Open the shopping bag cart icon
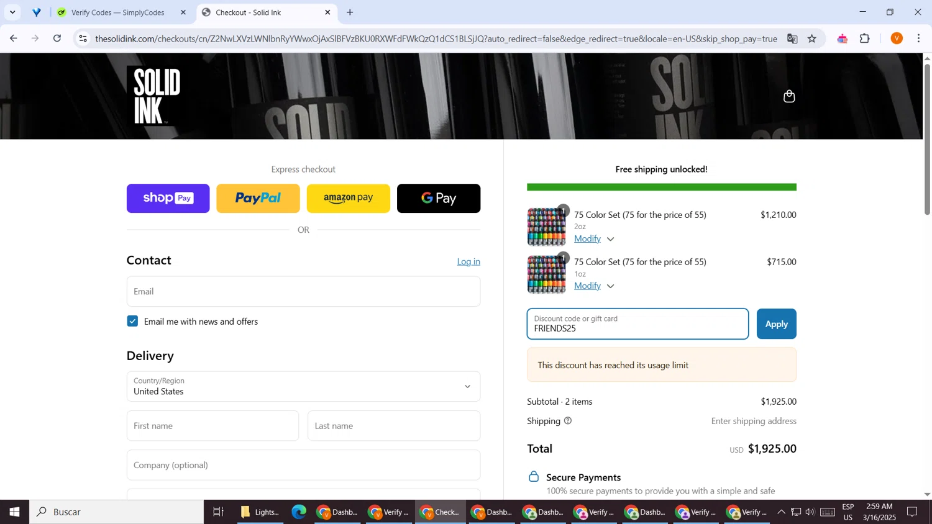Image resolution: width=932 pixels, height=524 pixels. coord(789,96)
